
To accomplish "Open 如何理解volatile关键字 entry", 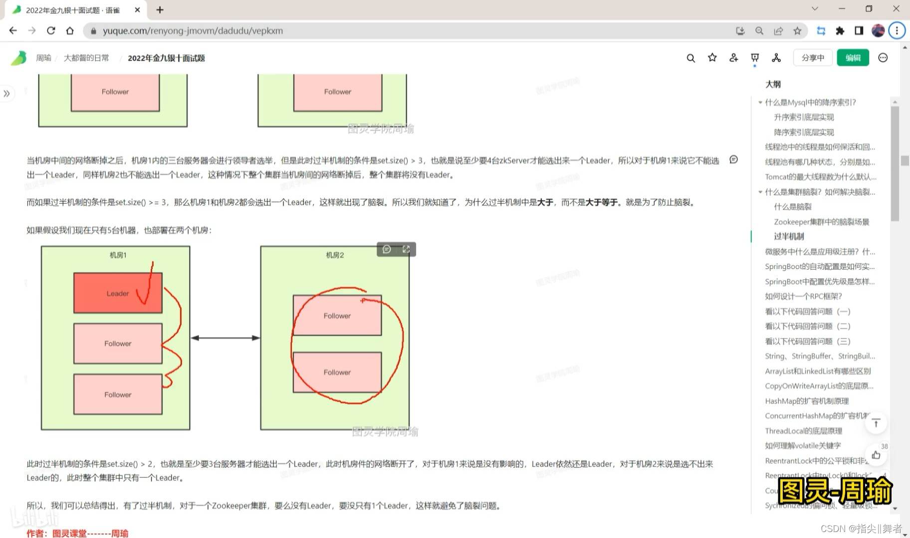I will click(x=803, y=446).
